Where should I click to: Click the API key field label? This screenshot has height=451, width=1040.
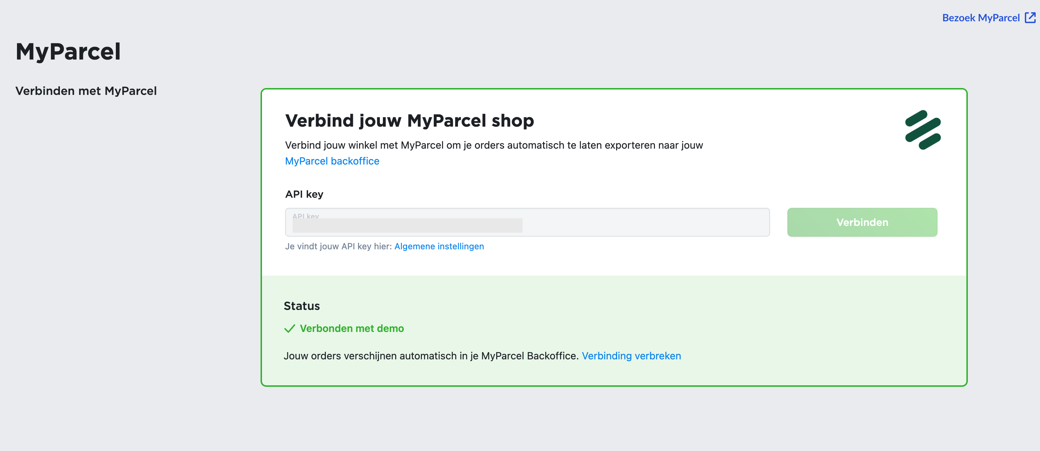pyautogui.click(x=304, y=194)
